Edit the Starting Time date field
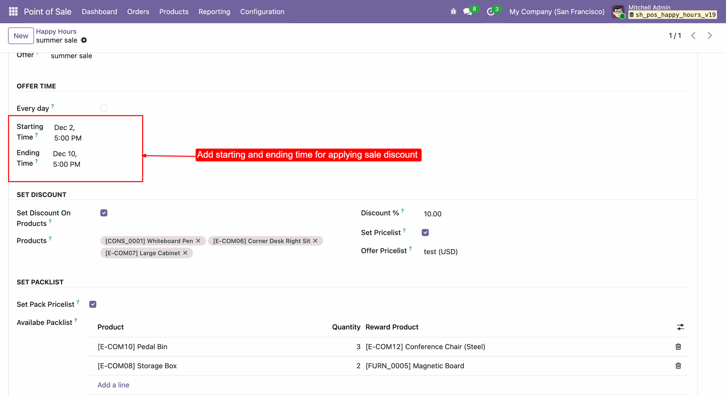The image size is (726, 397). [x=67, y=133]
